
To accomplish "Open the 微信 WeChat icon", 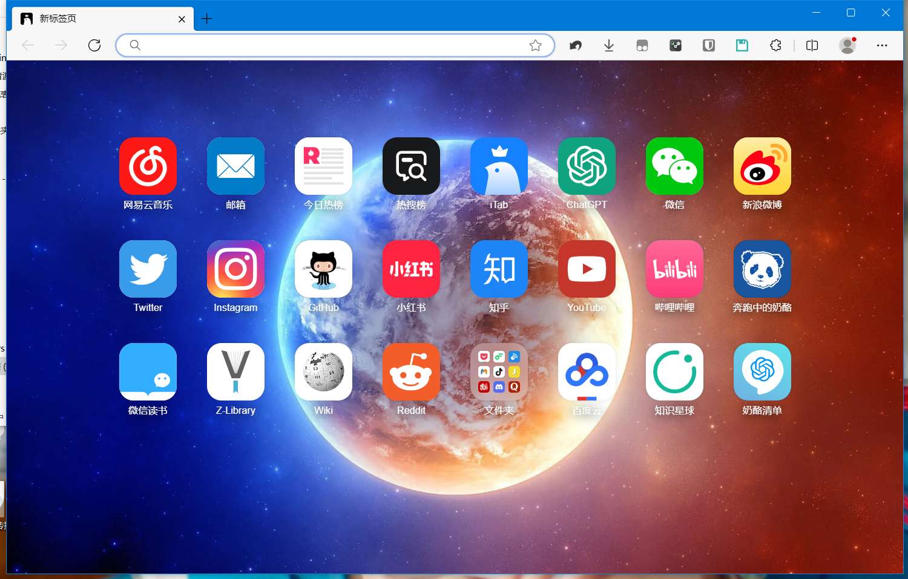I will 674,166.
